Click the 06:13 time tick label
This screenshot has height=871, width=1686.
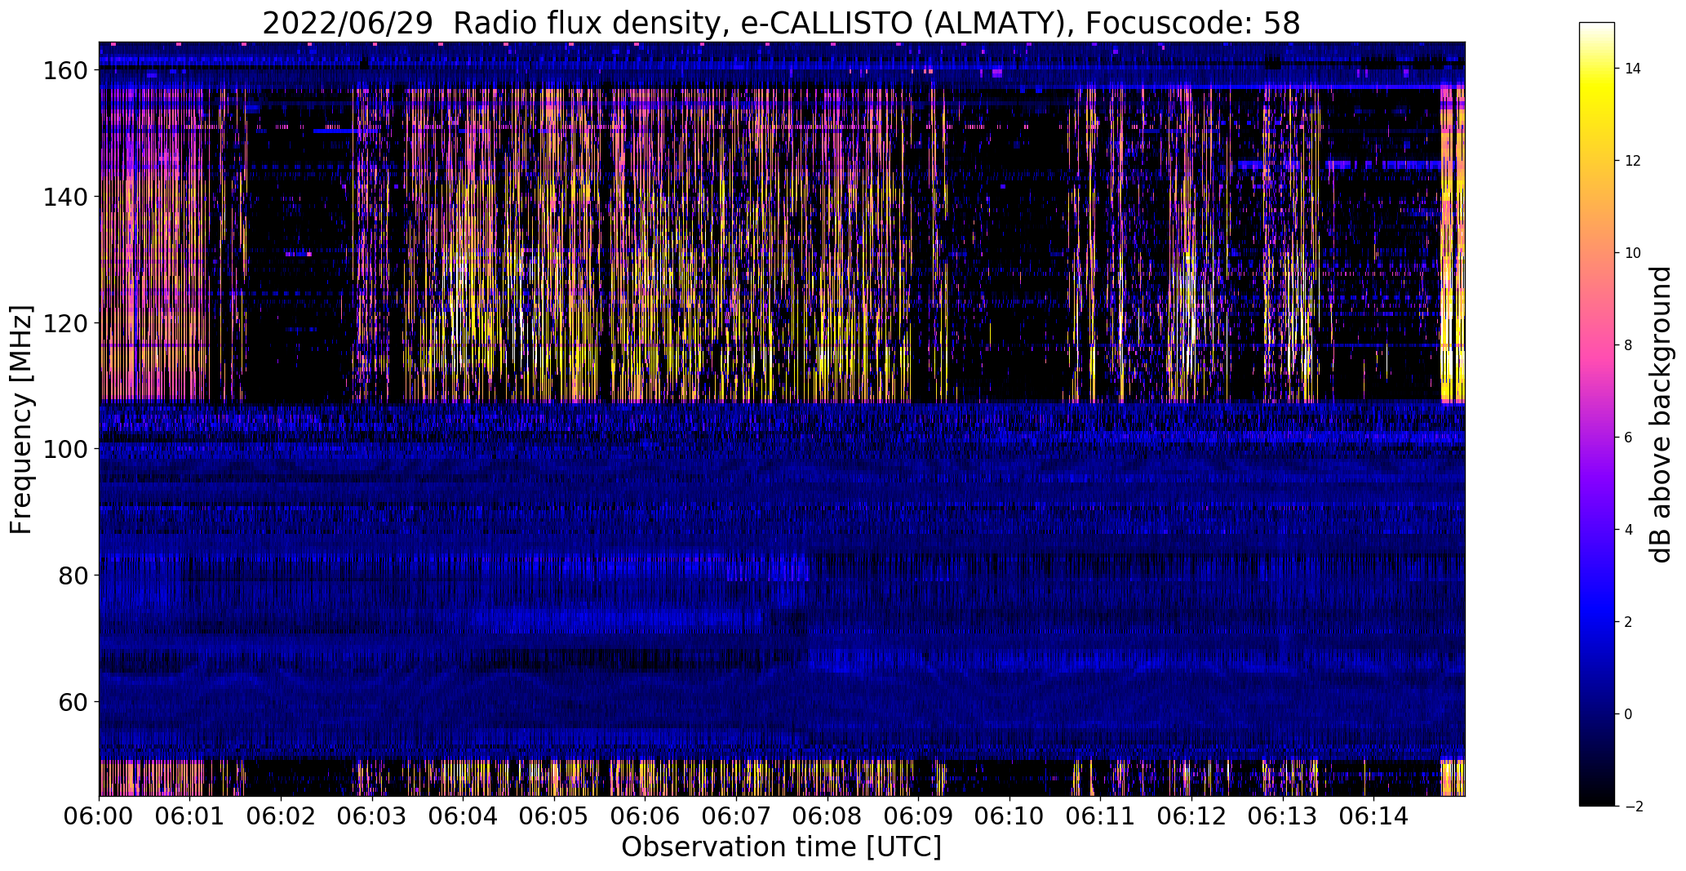(1282, 815)
